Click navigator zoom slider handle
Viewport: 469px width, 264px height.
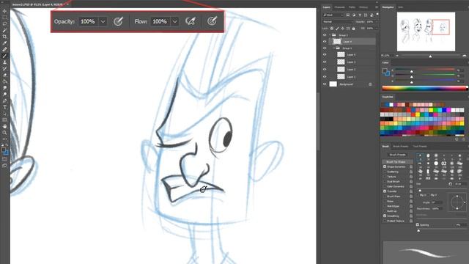tap(430, 56)
